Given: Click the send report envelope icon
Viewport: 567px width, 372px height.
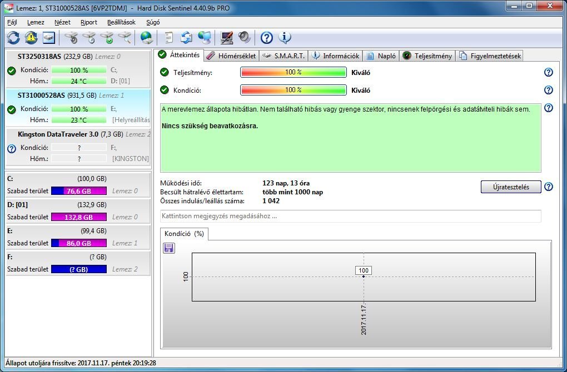Looking at the screenshot, I should (187, 38).
